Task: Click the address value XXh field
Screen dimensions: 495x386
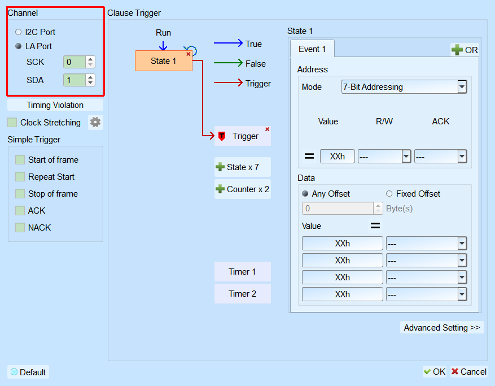Action: (337, 156)
